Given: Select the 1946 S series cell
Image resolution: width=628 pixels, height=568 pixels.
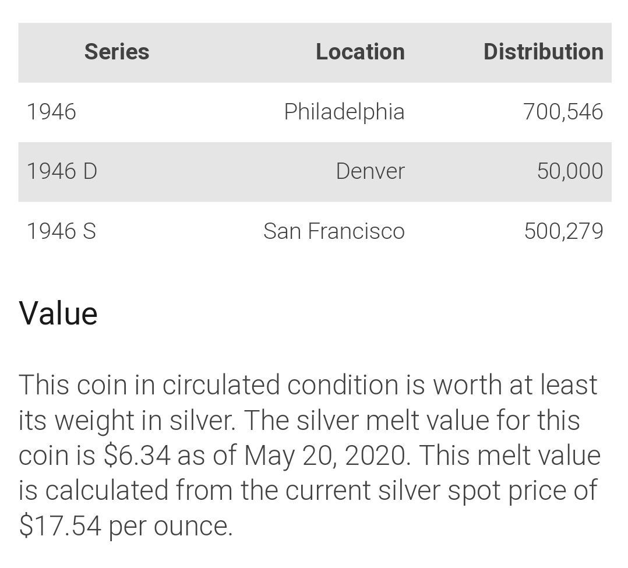Looking at the screenshot, I should (61, 231).
